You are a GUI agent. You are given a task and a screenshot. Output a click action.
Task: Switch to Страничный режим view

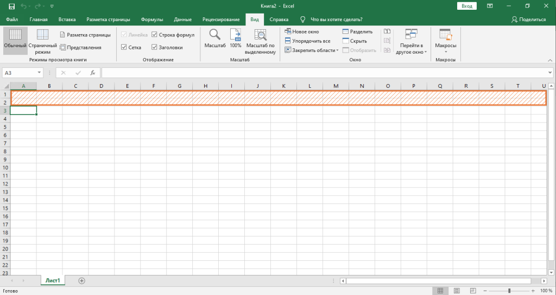[42, 41]
